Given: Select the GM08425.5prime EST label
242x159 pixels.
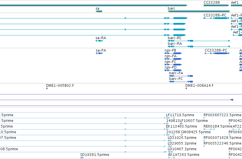Looking at the screenshot, I should [196, 132].
